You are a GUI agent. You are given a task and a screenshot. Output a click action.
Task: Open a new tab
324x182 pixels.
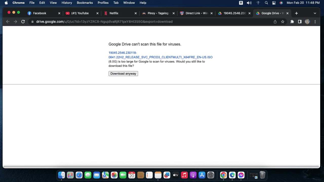[x=296, y=13]
